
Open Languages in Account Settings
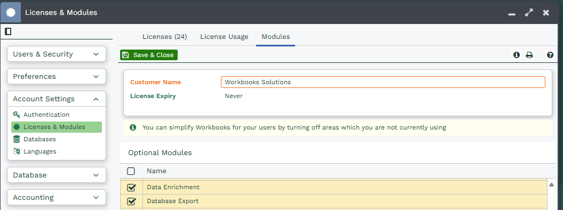tap(40, 151)
